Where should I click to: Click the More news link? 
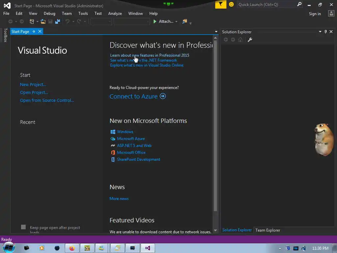(x=119, y=199)
